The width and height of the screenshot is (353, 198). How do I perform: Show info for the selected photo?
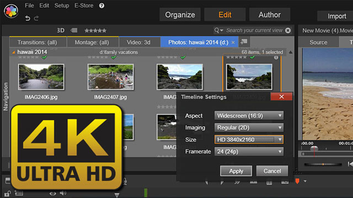(x=276, y=58)
